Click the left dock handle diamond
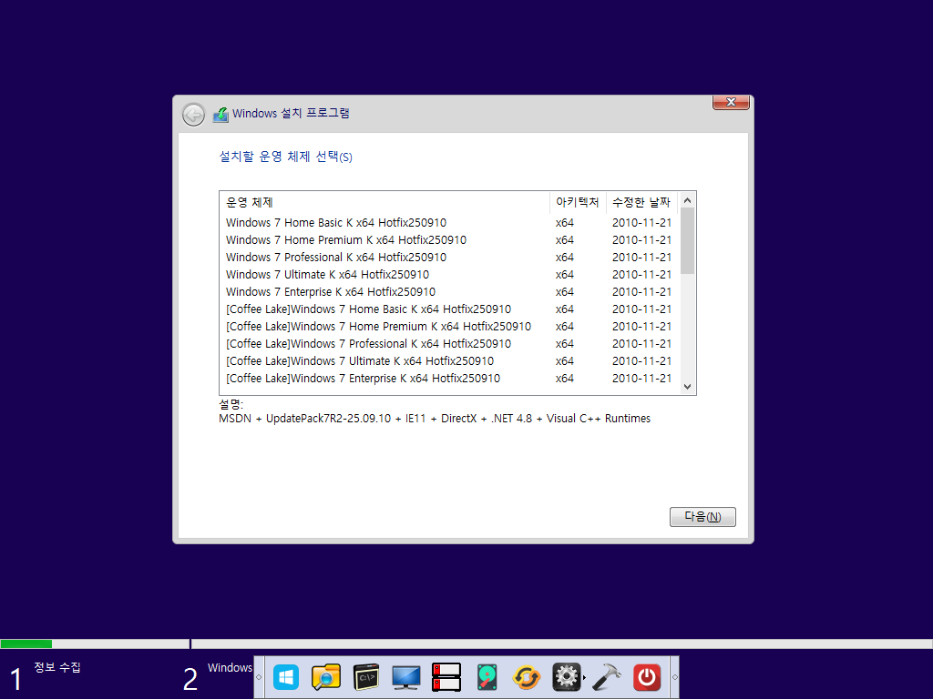Viewport: 933px width, 699px height. [259, 677]
